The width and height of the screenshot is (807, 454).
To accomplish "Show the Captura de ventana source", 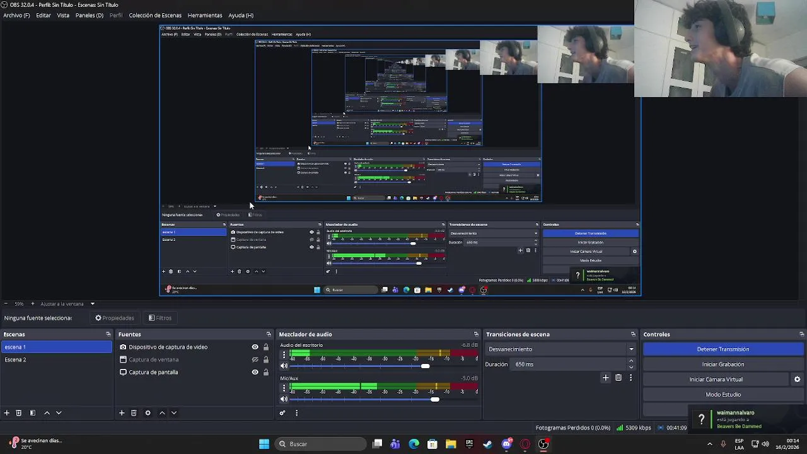I will (x=255, y=359).
